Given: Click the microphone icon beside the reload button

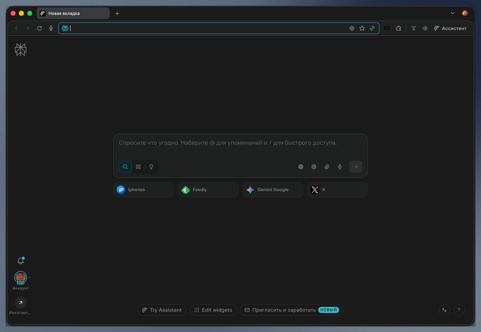Looking at the screenshot, I should tap(51, 28).
